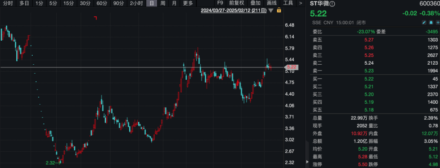Screen dimensions: 440x168
Task: Click the bell alert icon
Action: click(x=431, y=23)
